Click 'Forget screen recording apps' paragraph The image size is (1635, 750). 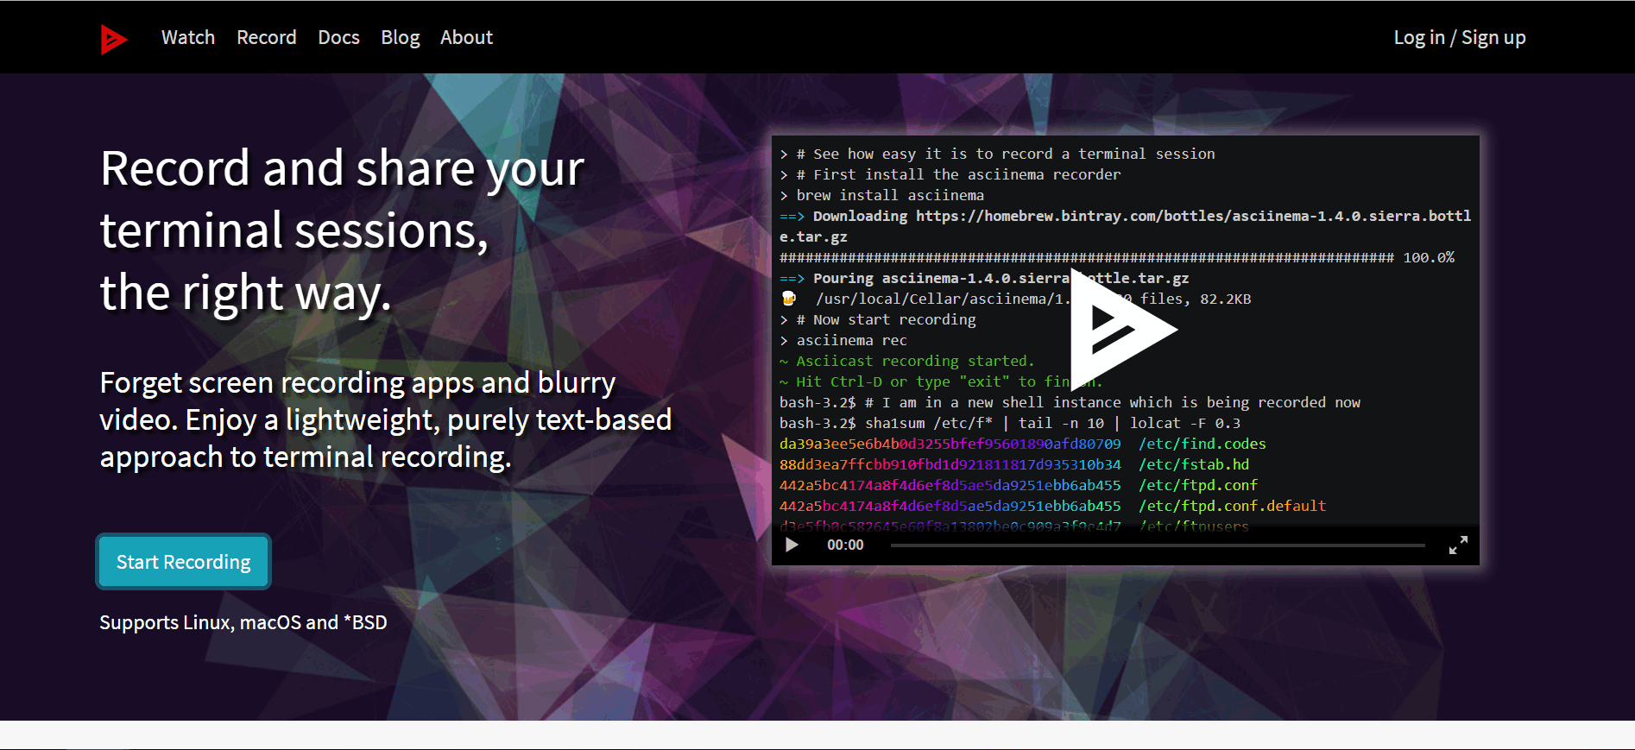coord(385,419)
